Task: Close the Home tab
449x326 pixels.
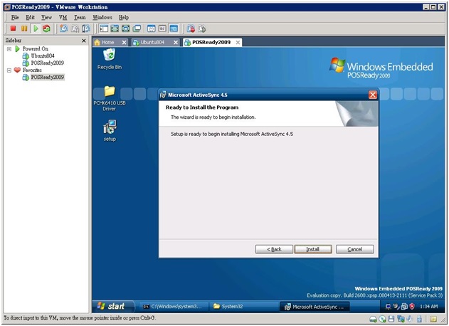Action: tap(124, 43)
